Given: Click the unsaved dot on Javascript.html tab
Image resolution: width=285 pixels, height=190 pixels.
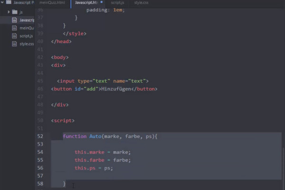Looking at the screenshot, I should pos(102,2).
